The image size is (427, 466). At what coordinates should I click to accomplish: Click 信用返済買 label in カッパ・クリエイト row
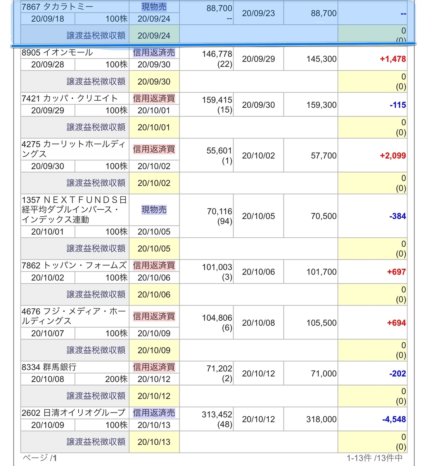pos(154,99)
